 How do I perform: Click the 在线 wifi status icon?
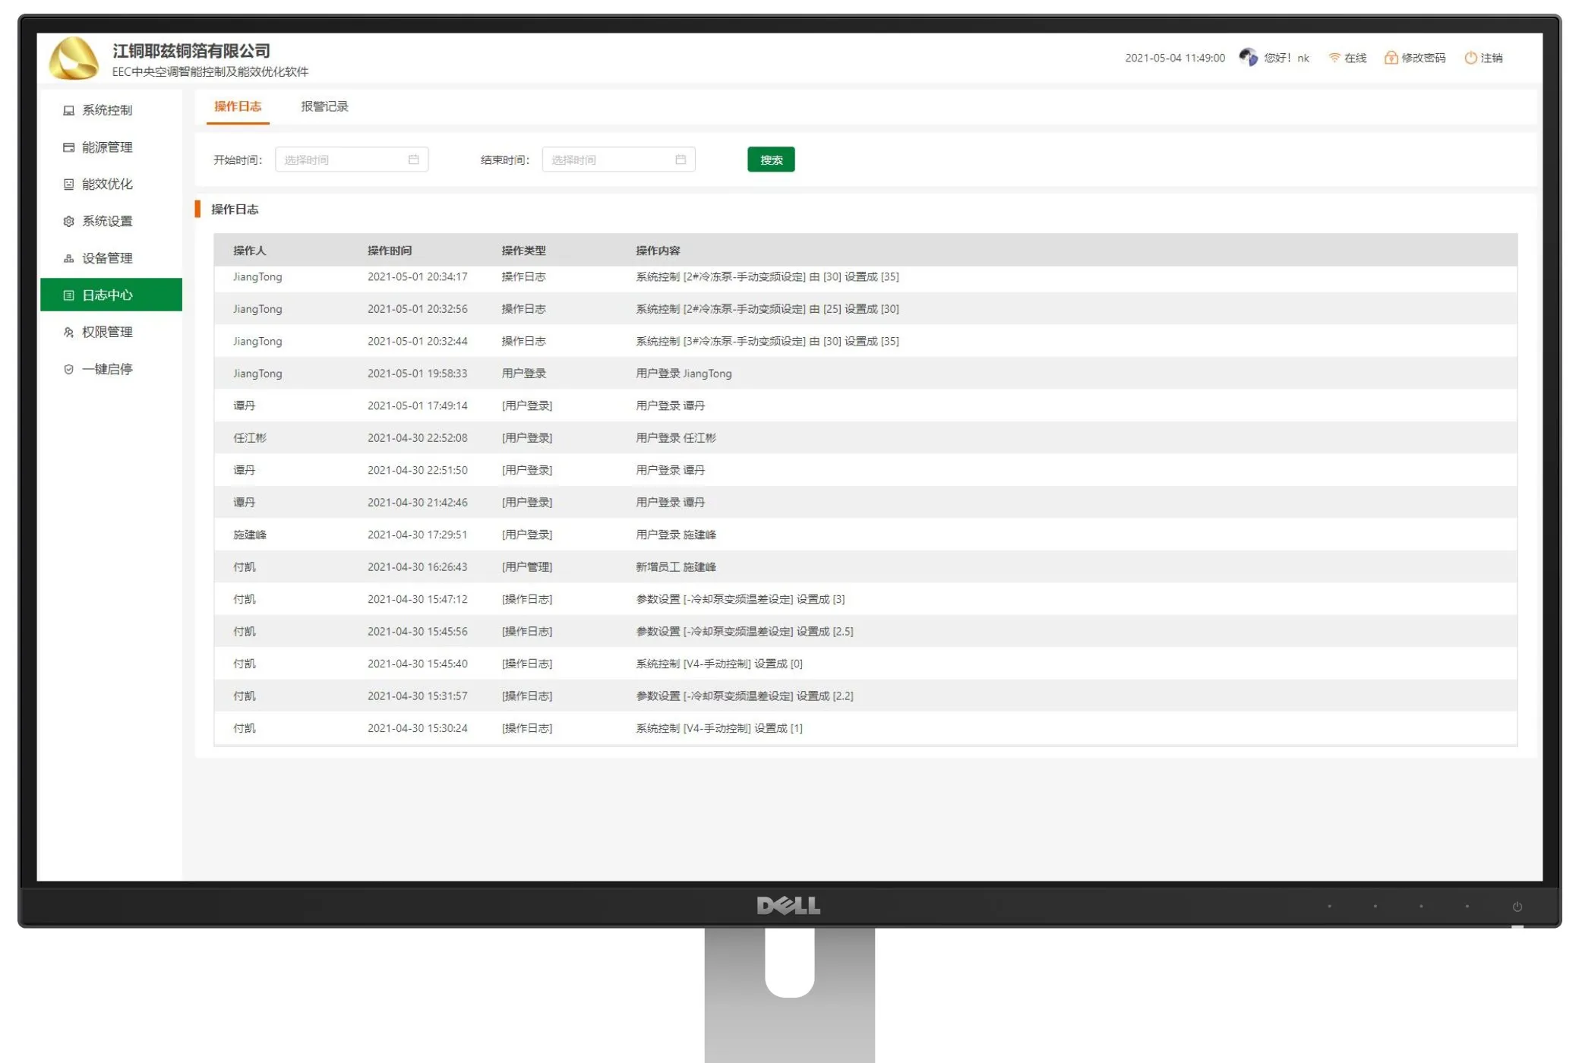click(1334, 57)
